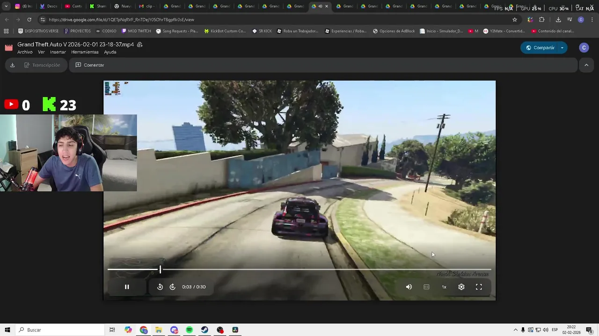Skip forward ten seconds in video
This screenshot has width=599, height=336.
pyautogui.click(x=172, y=287)
